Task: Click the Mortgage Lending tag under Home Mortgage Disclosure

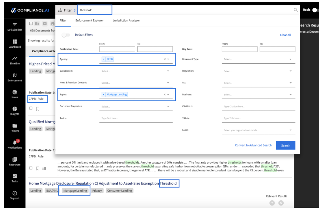Action: (x=75, y=191)
